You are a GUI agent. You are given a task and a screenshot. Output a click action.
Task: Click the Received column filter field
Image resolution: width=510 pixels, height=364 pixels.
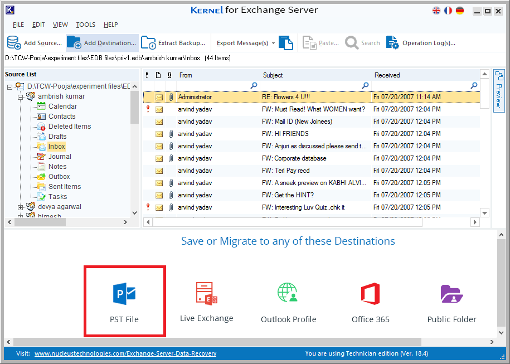[426, 85]
